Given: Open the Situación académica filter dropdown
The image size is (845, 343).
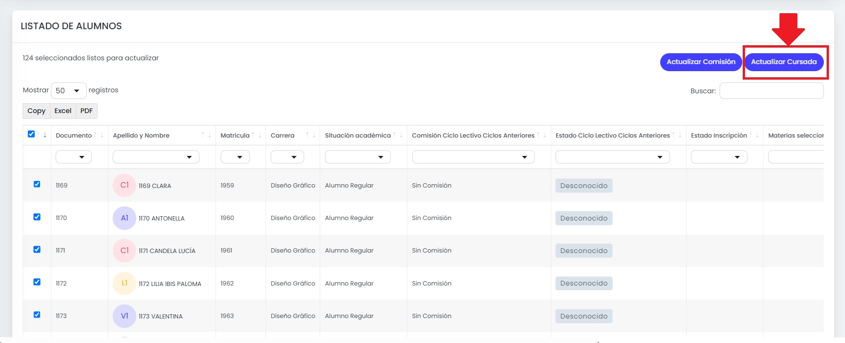Looking at the screenshot, I should tap(358, 157).
